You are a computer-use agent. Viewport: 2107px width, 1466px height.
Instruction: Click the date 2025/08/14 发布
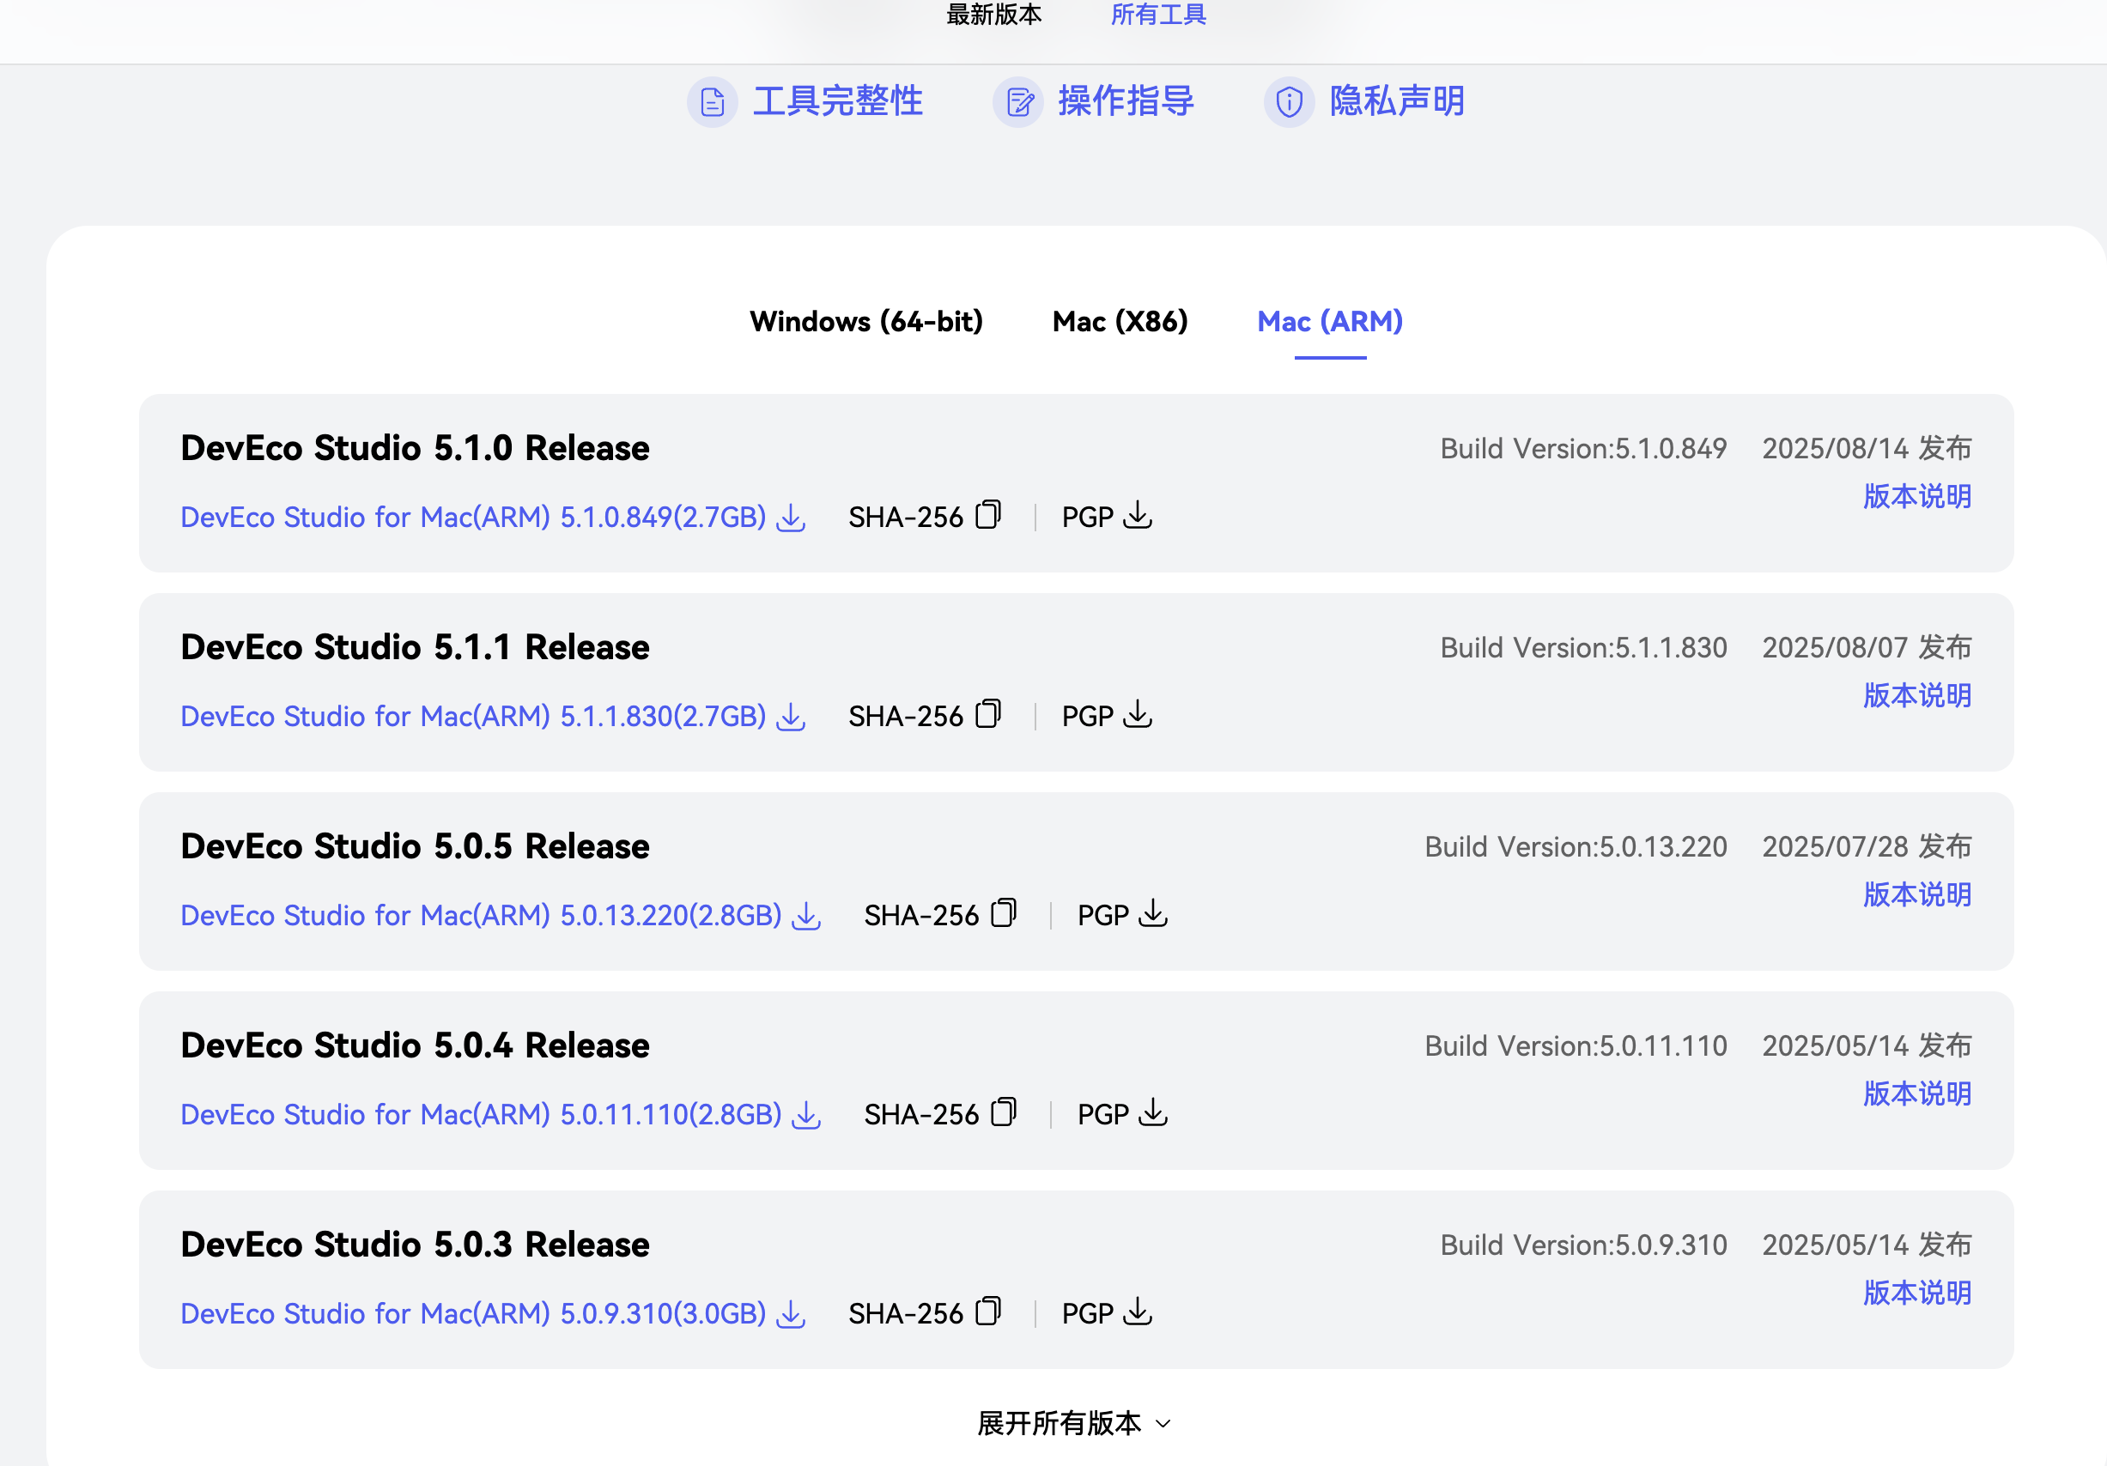pyautogui.click(x=1867, y=449)
